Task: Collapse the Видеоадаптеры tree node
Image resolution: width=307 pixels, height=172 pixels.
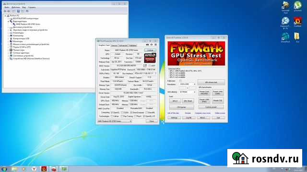Action: point(9,21)
